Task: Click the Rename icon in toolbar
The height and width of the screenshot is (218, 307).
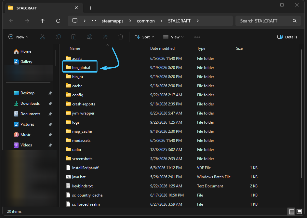Action: click(89, 37)
